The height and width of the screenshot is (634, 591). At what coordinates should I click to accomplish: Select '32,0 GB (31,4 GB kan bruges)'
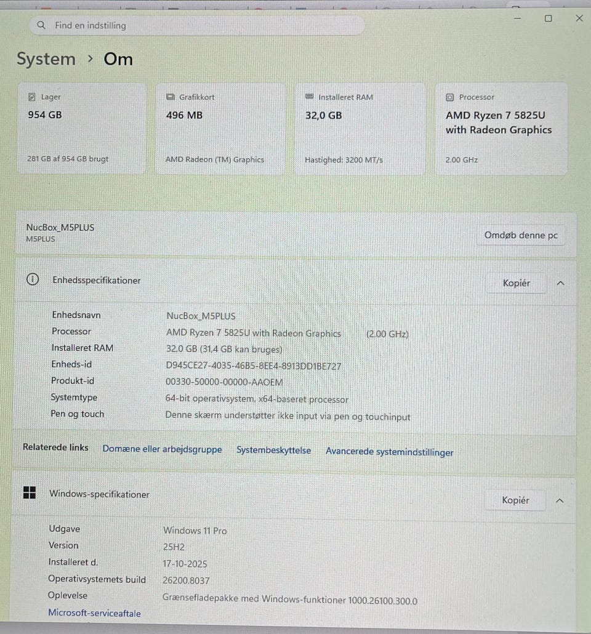[x=224, y=350]
